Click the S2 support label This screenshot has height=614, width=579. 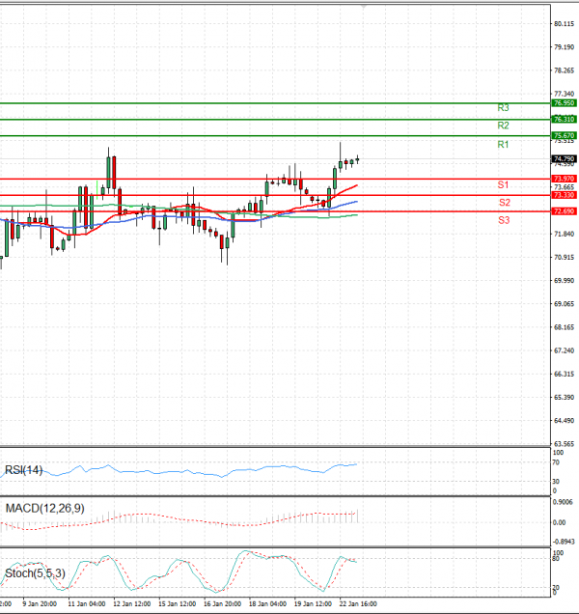click(x=505, y=203)
